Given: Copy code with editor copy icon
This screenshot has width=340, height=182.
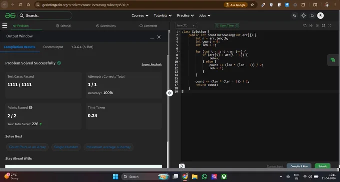Looking at the screenshot, I should (305, 26).
